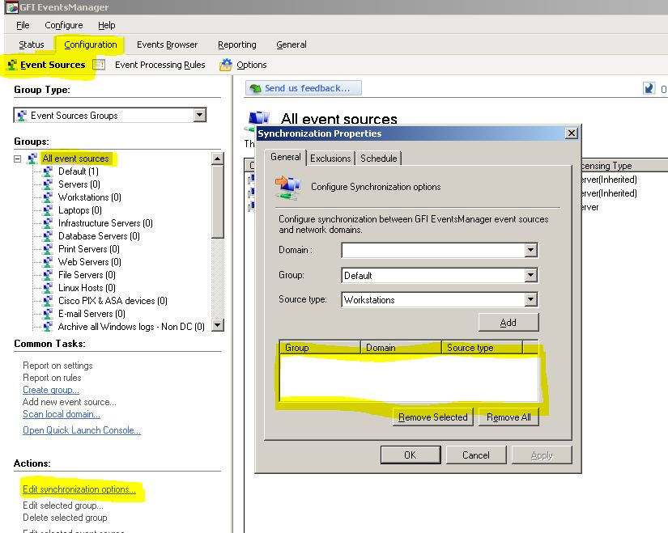Open the Edit synchronization options link

[x=79, y=489]
